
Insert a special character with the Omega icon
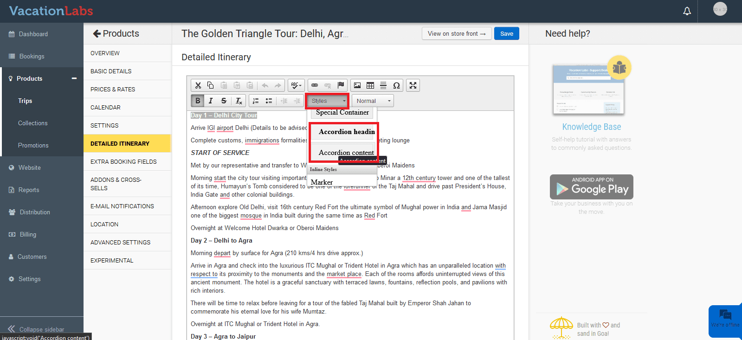(x=396, y=85)
